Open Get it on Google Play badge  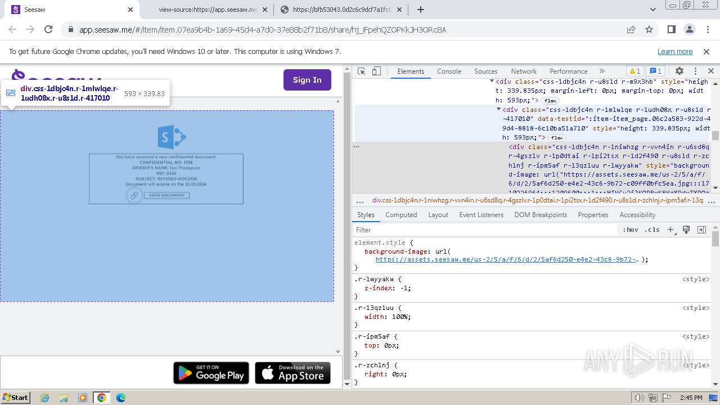pyautogui.click(x=211, y=373)
